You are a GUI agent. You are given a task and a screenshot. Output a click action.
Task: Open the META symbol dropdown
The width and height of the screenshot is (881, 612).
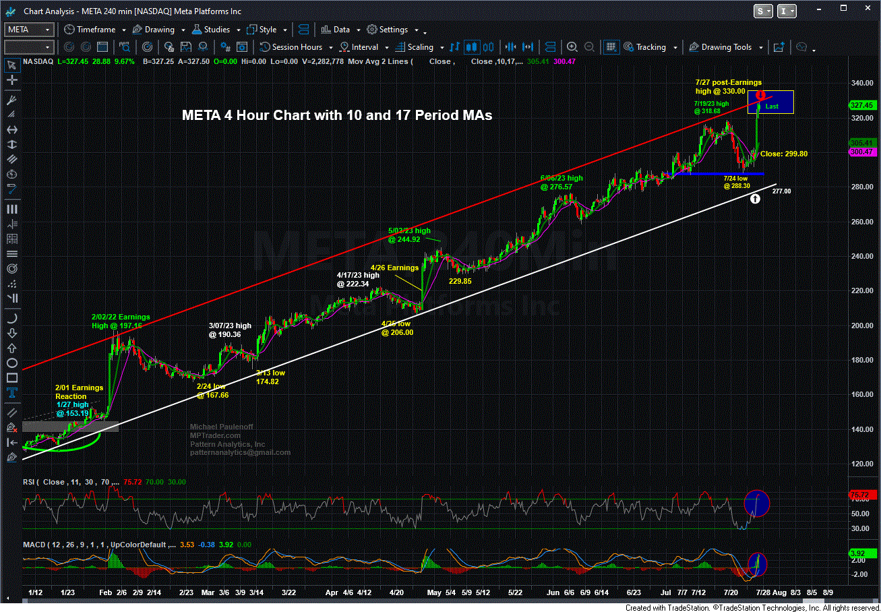point(48,30)
